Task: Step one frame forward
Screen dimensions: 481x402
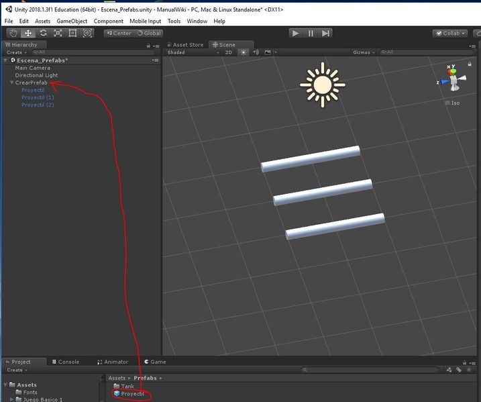Action: click(325, 33)
